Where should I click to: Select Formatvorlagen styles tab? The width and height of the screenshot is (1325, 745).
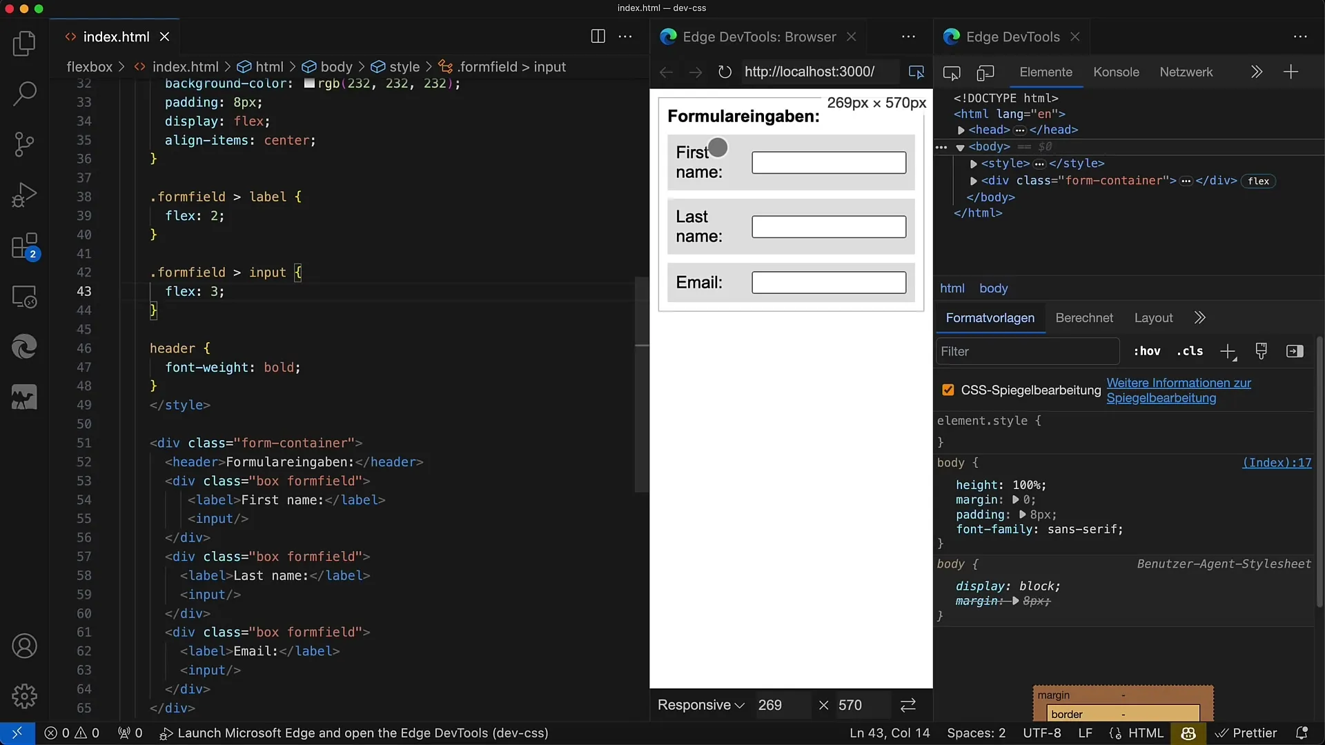click(990, 317)
